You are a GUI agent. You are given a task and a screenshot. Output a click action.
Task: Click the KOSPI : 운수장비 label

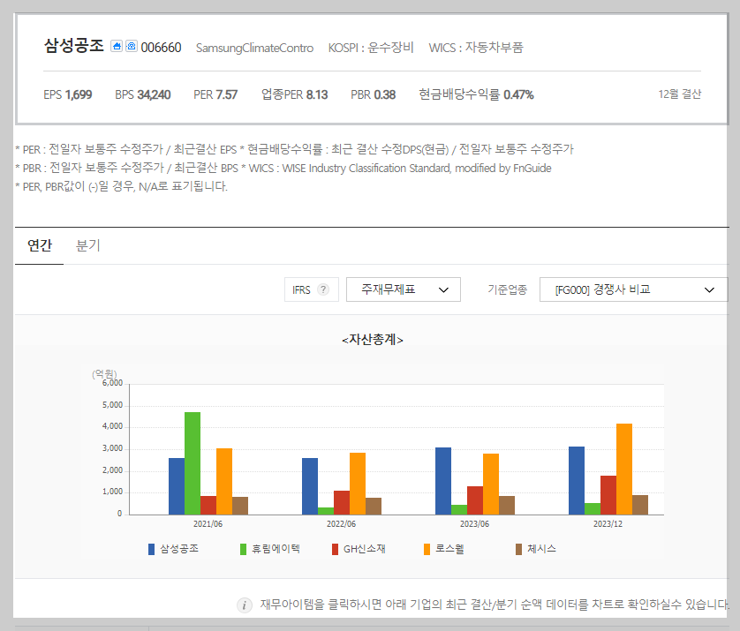371,48
